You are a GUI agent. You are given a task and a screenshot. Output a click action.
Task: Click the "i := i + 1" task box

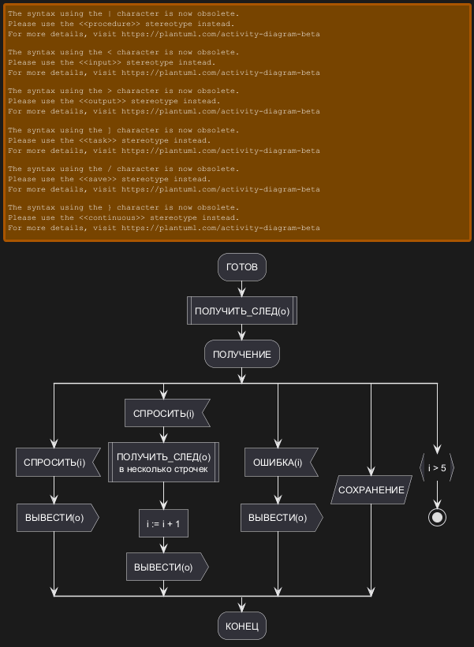point(163,523)
